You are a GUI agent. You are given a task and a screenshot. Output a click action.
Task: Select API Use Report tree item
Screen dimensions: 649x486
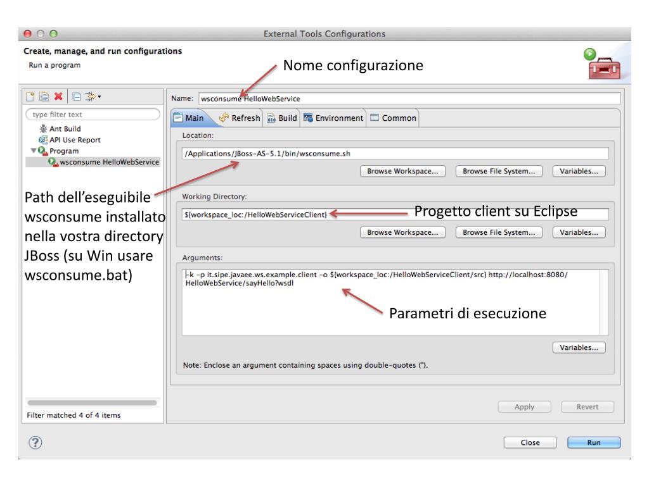[x=75, y=140]
